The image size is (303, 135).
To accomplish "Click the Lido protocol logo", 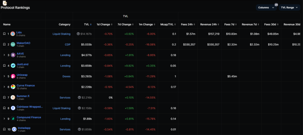I will (x=13, y=34).
